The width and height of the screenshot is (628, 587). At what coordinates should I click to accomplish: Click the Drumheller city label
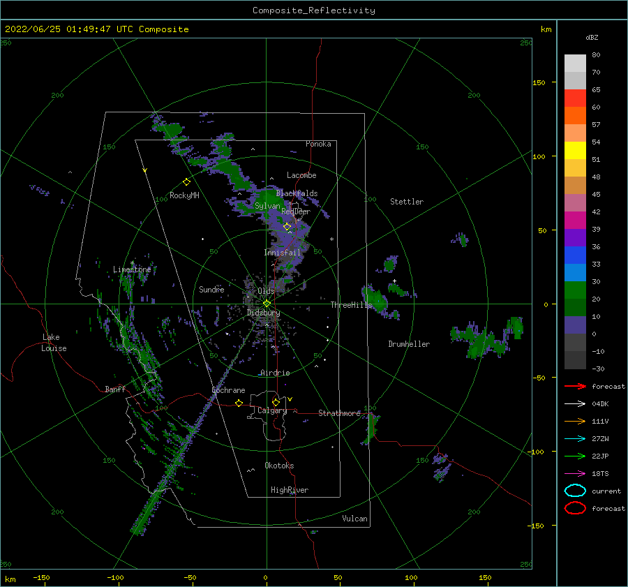point(409,344)
